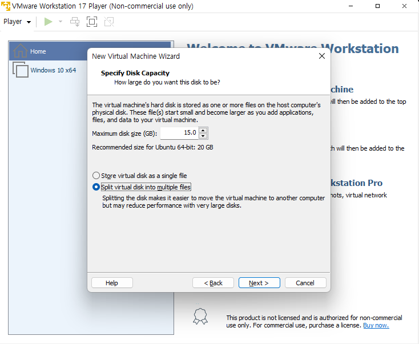The width and height of the screenshot is (419, 344).
Task: Click the Help button in wizard
Action: click(x=112, y=283)
